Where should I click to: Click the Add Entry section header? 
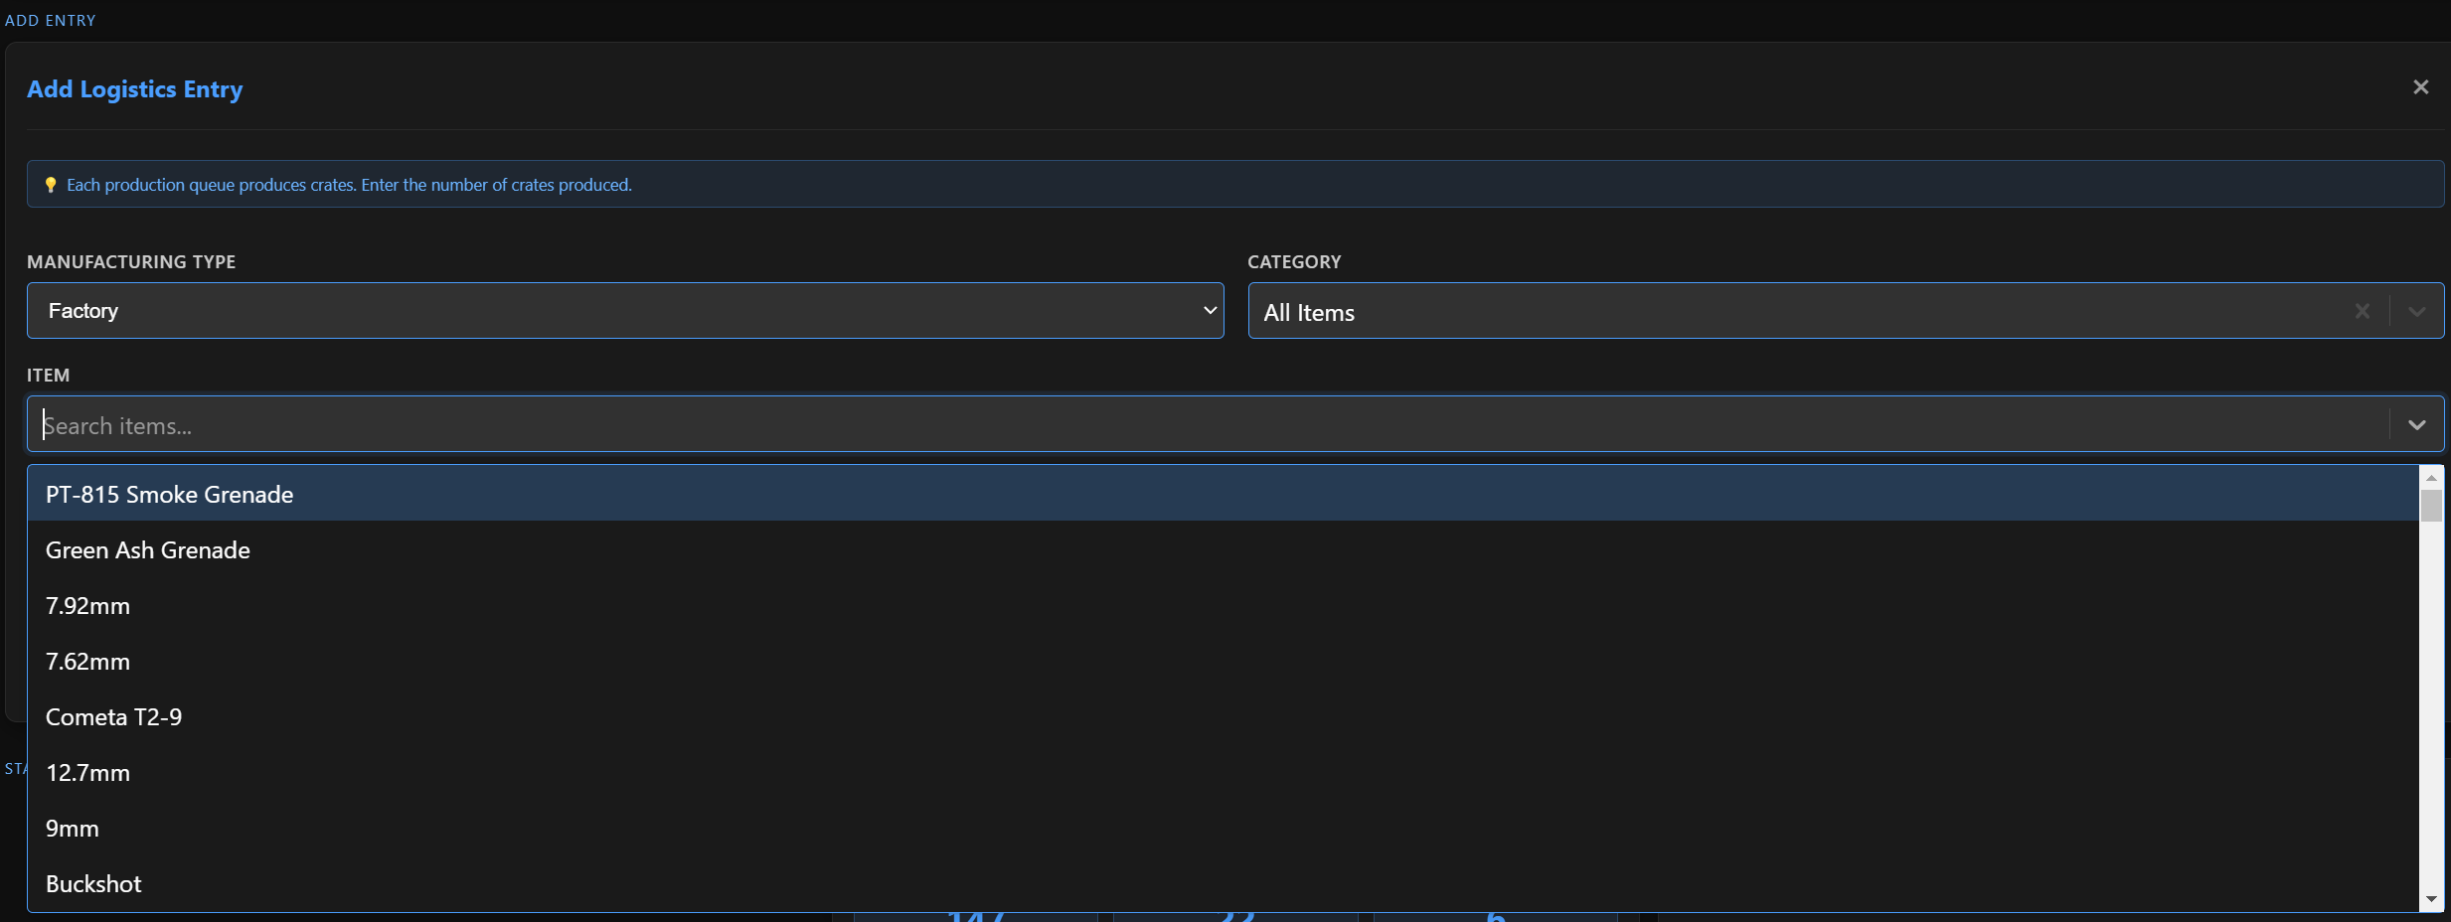[x=51, y=20]
